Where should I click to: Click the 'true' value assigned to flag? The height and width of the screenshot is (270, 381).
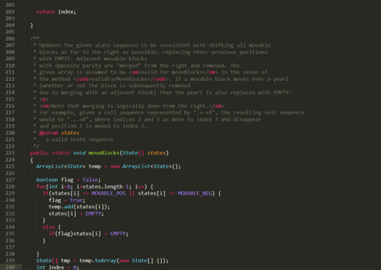click(76, 200)
